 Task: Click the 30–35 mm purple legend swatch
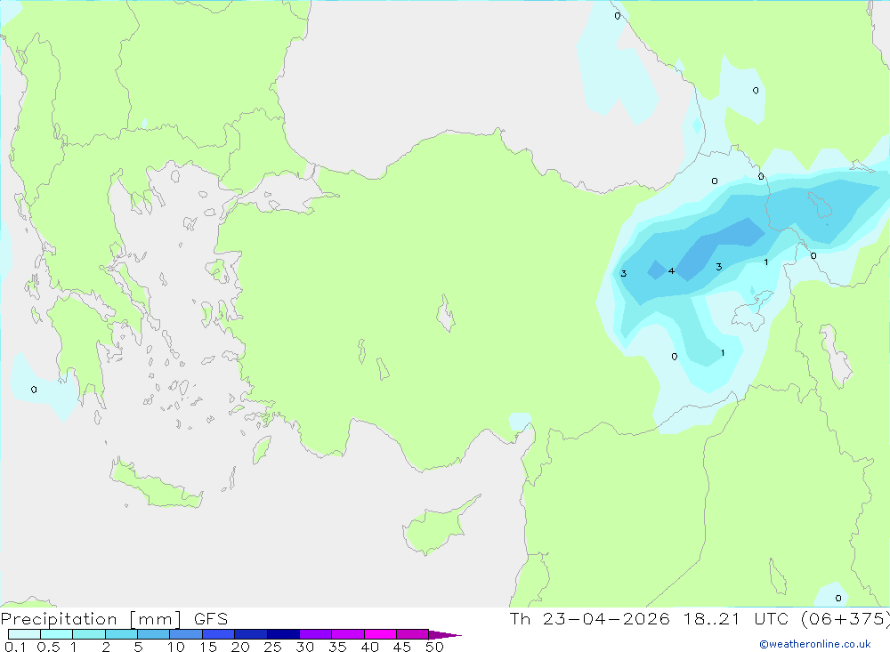315,634
